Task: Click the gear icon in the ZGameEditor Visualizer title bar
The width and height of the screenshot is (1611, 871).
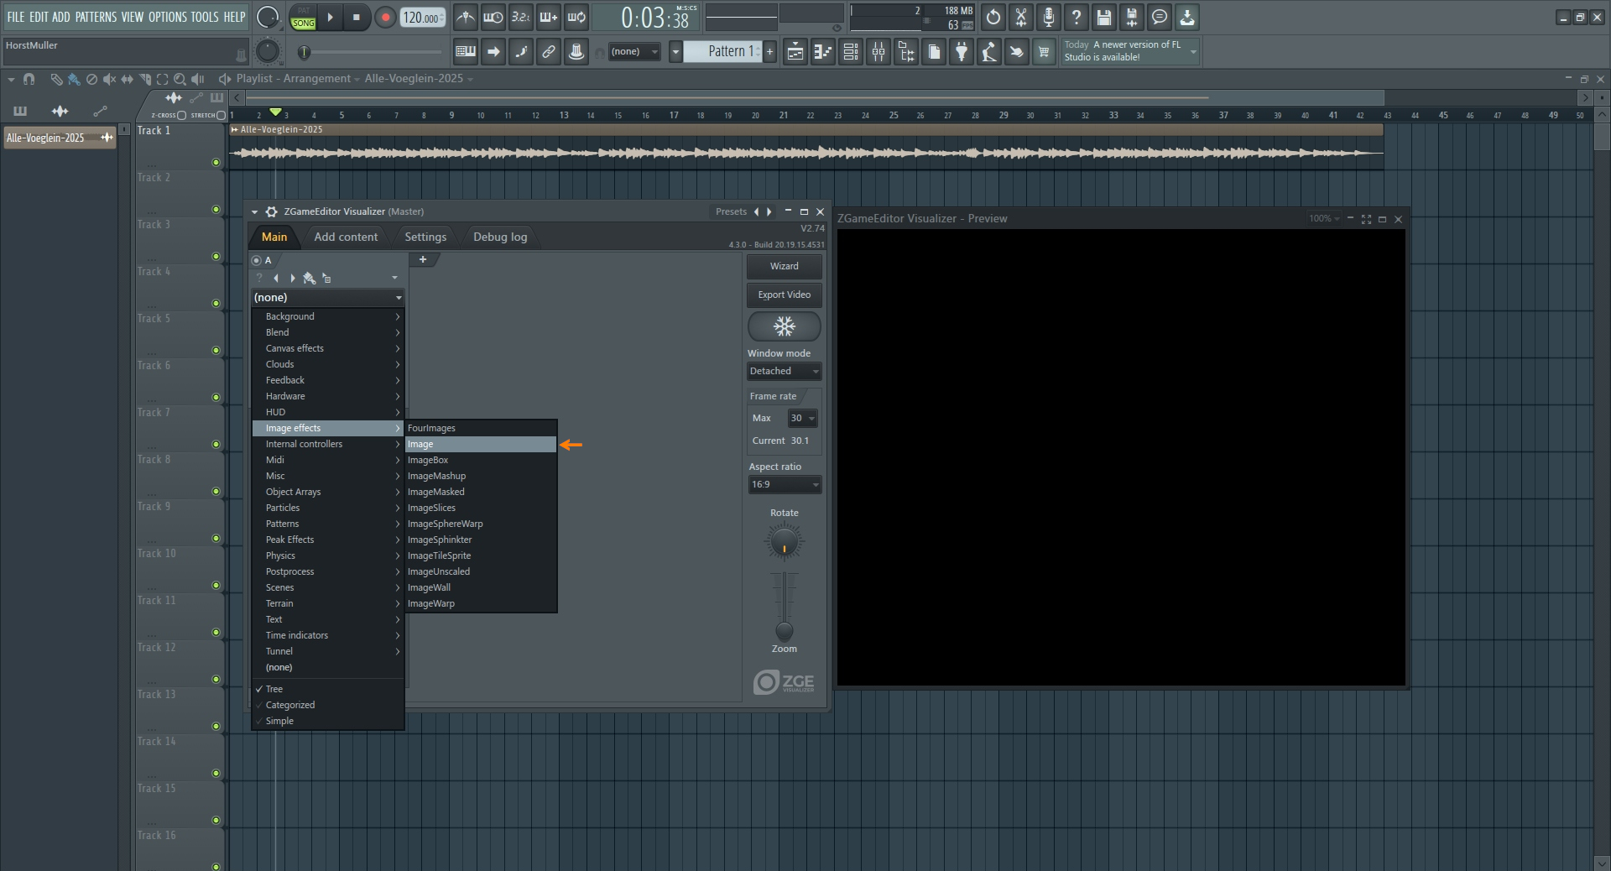Action: click(271, 211)
